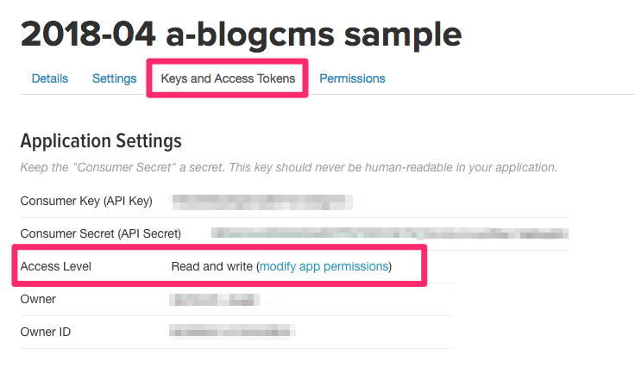Select the Keys and Access Tokens tab
Viewport: 635px width, 373px height.
point(228,78)
